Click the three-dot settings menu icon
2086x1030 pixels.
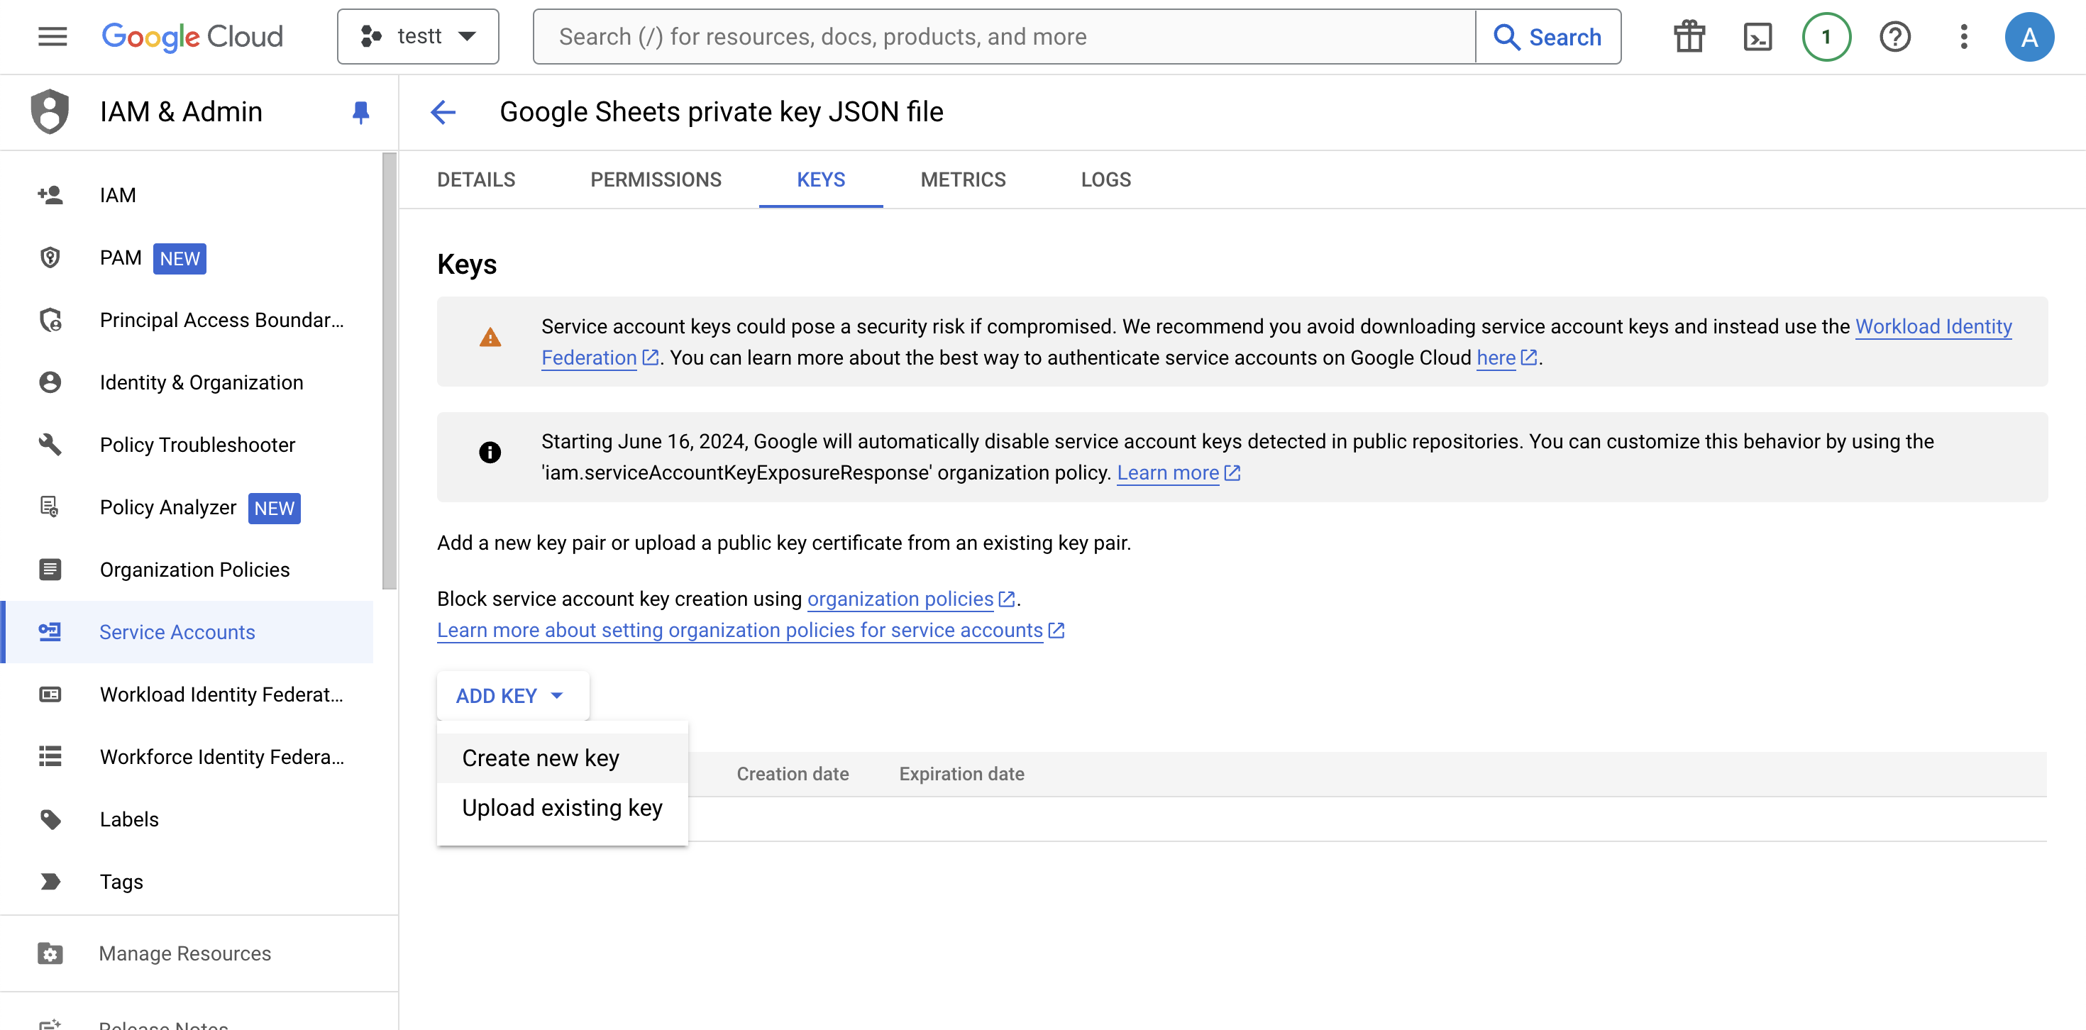[1963, 36]
